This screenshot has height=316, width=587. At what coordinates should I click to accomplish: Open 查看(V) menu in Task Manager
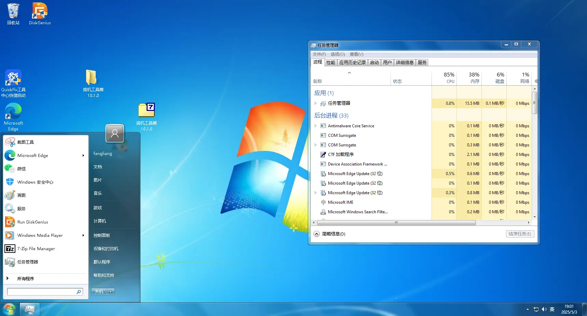(x=356, y=54)
